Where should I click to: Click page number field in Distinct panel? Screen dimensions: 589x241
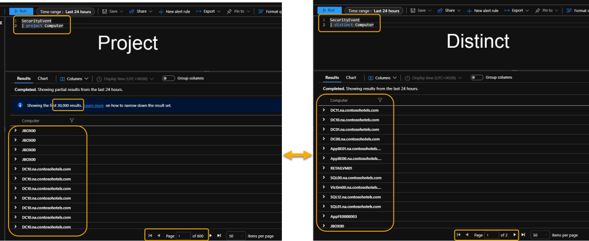[x=492, y=235]
